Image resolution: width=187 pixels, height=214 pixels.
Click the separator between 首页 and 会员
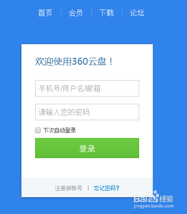(x=61, y=13)
